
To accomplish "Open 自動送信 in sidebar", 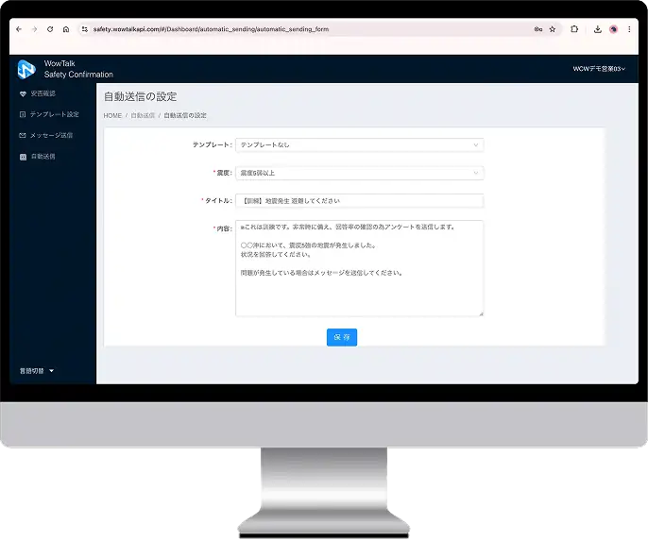I will [37, 157].
